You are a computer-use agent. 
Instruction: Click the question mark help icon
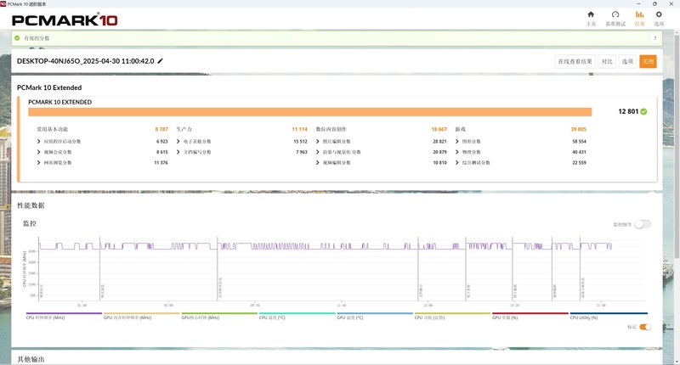(654, 38)
